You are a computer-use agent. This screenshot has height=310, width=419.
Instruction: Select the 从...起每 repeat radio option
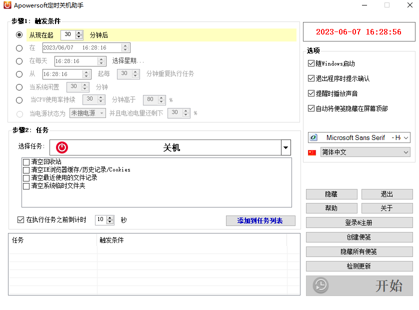tap(19, 74)
